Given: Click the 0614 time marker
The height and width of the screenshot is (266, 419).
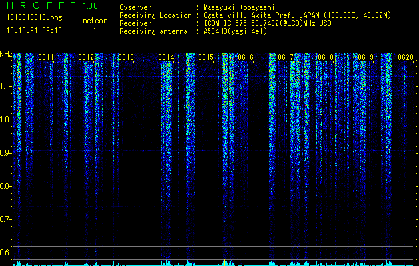Looking at the screenshot, I should click(x=166, y=57).
